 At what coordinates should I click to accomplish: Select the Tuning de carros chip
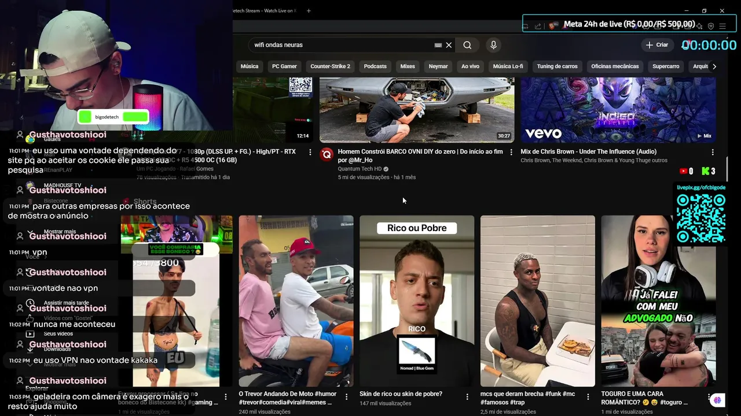tap(557, 66)
